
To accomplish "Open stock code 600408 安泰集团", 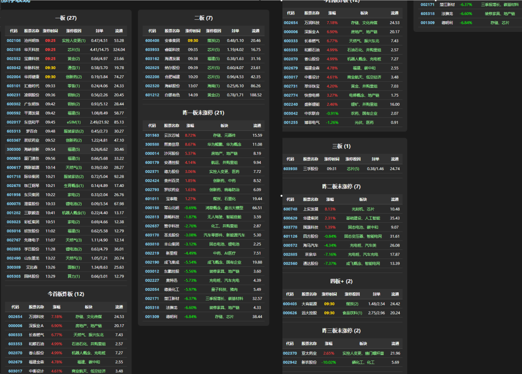I will [152, 41].
